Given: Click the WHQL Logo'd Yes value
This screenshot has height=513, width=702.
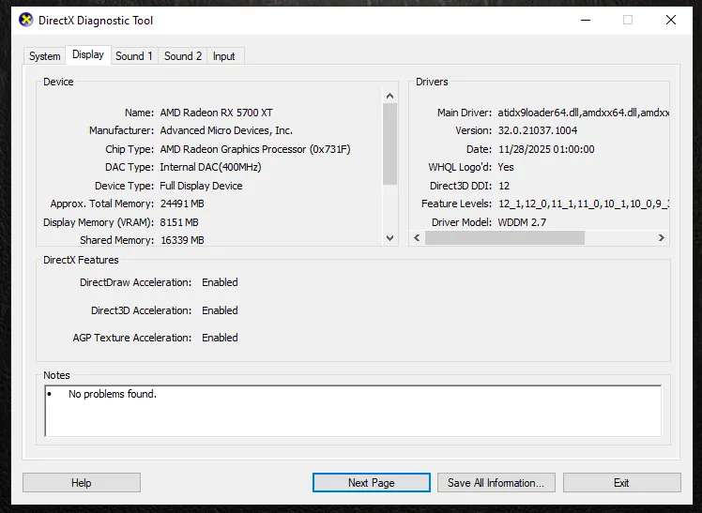Looking at the screenshot, I should pos(506,167).
